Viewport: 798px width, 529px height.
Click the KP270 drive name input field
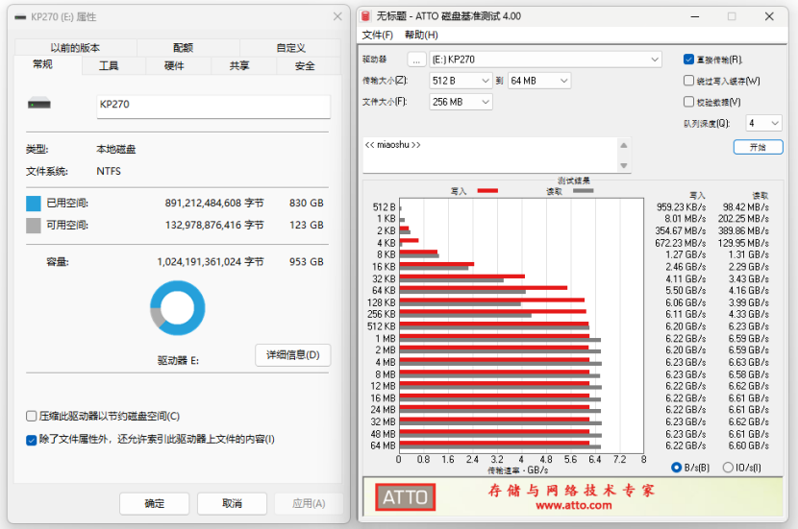point(213,107)
